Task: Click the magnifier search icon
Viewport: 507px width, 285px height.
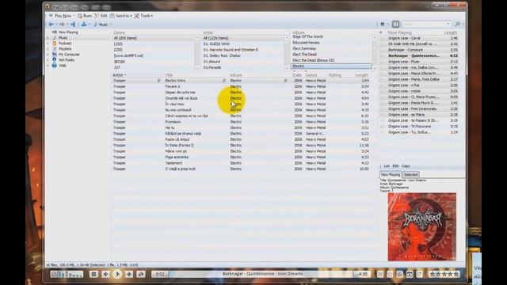Action: point(458,25)
